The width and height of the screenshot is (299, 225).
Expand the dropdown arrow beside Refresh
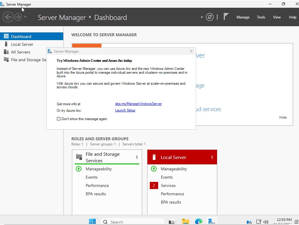click(x=202, y=17)
